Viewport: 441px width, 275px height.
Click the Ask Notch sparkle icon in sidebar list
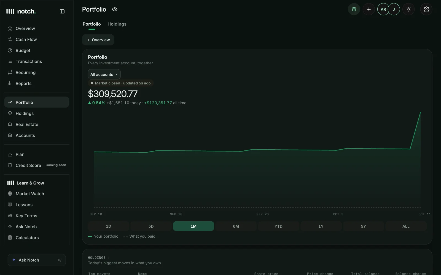10,227
